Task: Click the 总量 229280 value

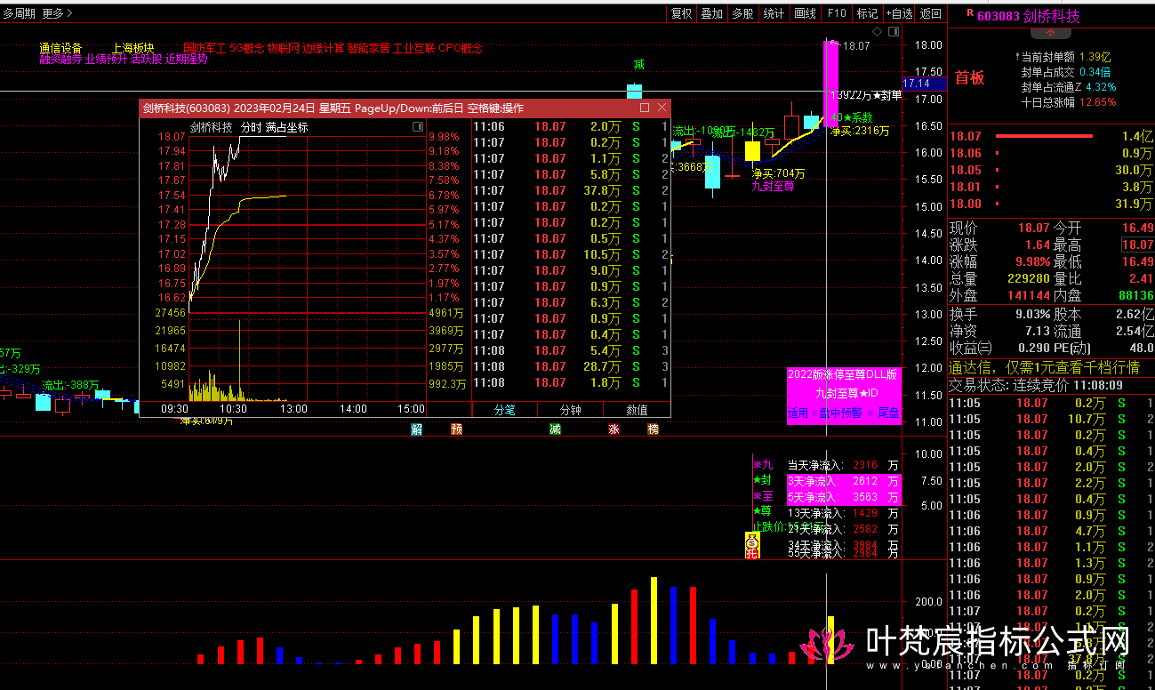Action: point(1029,279)
